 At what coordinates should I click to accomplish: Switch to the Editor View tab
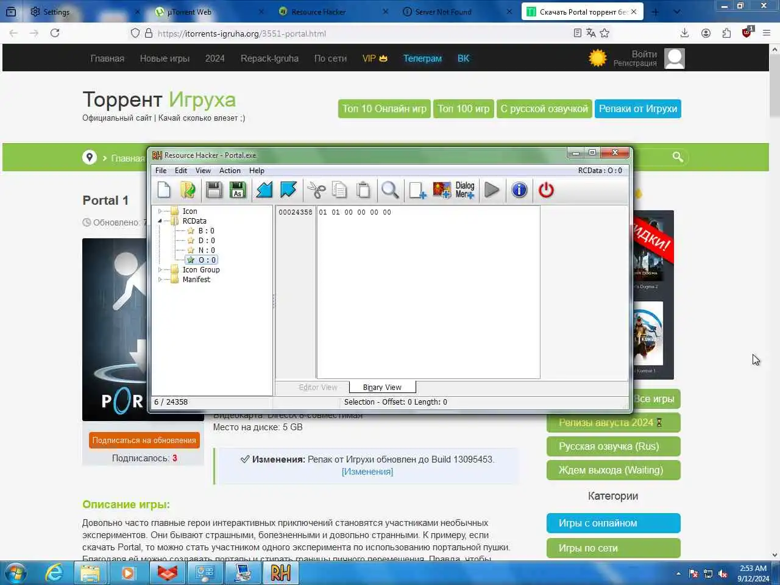pyautogui.click(x=317, y=387)
